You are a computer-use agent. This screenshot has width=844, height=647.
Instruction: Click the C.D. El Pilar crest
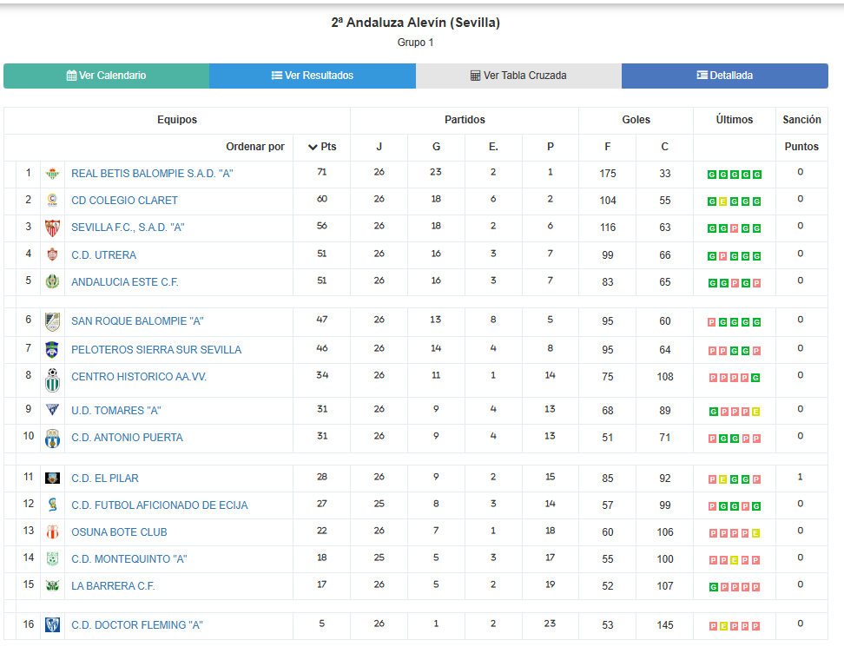[52, 478]
